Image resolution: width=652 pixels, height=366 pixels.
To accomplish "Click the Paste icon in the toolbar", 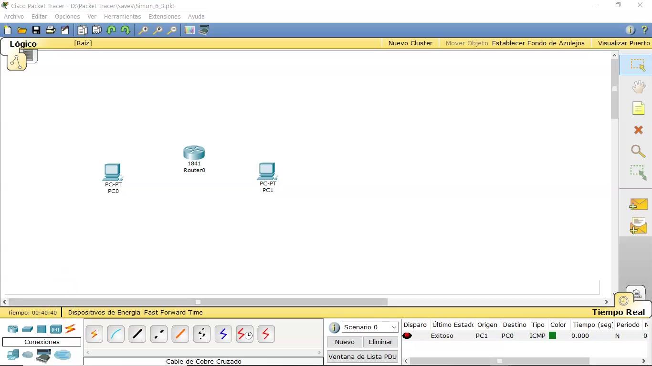I will [96, 30].
